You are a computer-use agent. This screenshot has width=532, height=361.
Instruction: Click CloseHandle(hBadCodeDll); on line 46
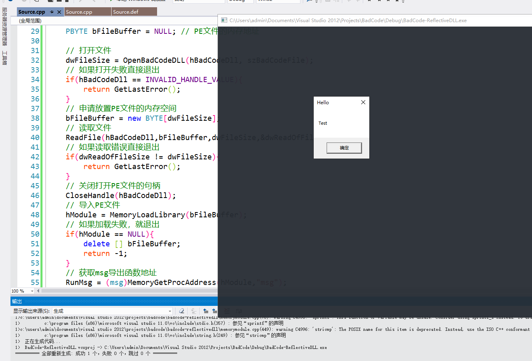121,196
